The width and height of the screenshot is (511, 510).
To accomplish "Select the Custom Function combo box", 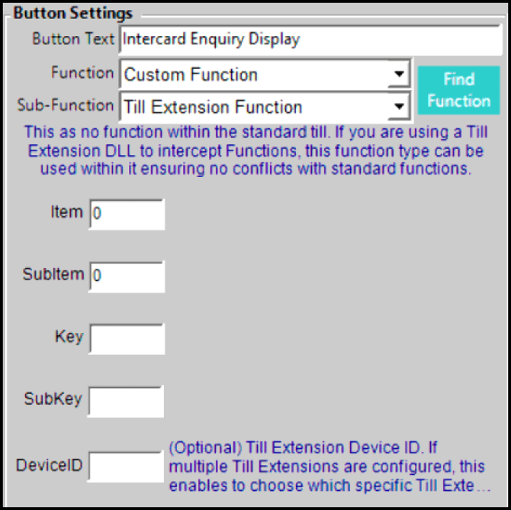I will (x=256, y=76).
